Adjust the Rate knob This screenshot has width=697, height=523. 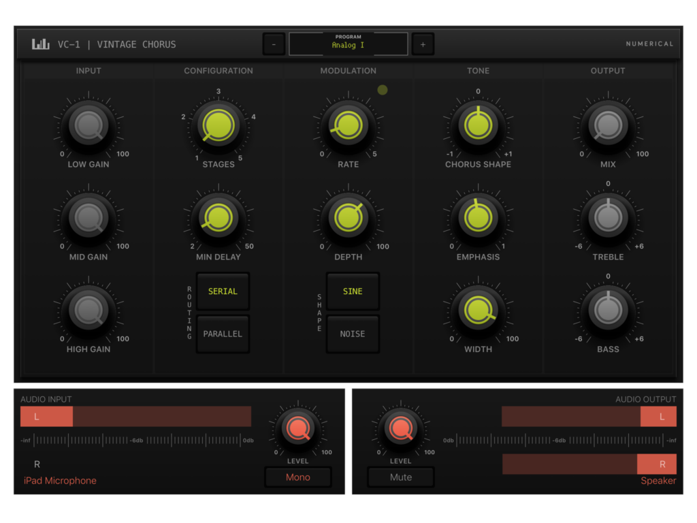pos(348,125)
